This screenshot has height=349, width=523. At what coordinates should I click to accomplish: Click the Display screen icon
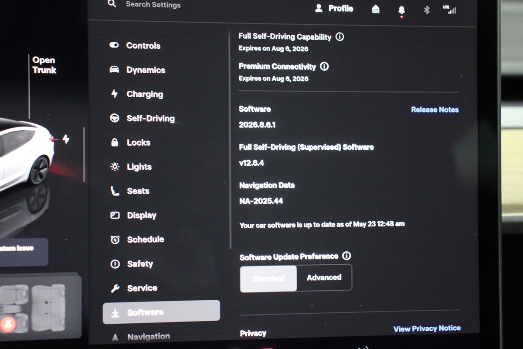tap(115, 215)
